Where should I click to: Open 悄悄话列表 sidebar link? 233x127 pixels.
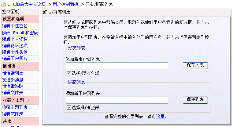point(13,73)
